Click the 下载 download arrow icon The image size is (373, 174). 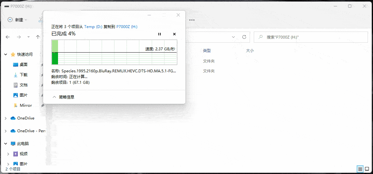tap(16, 75)
